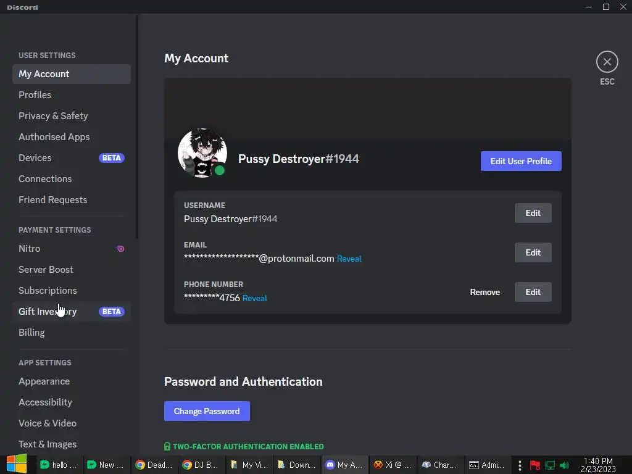Screen dimensions: 632x474
Task: Click the 'PAYMENT SETTINGS' sidebar header
Action: pyautogui.click(x=54, y=230)
